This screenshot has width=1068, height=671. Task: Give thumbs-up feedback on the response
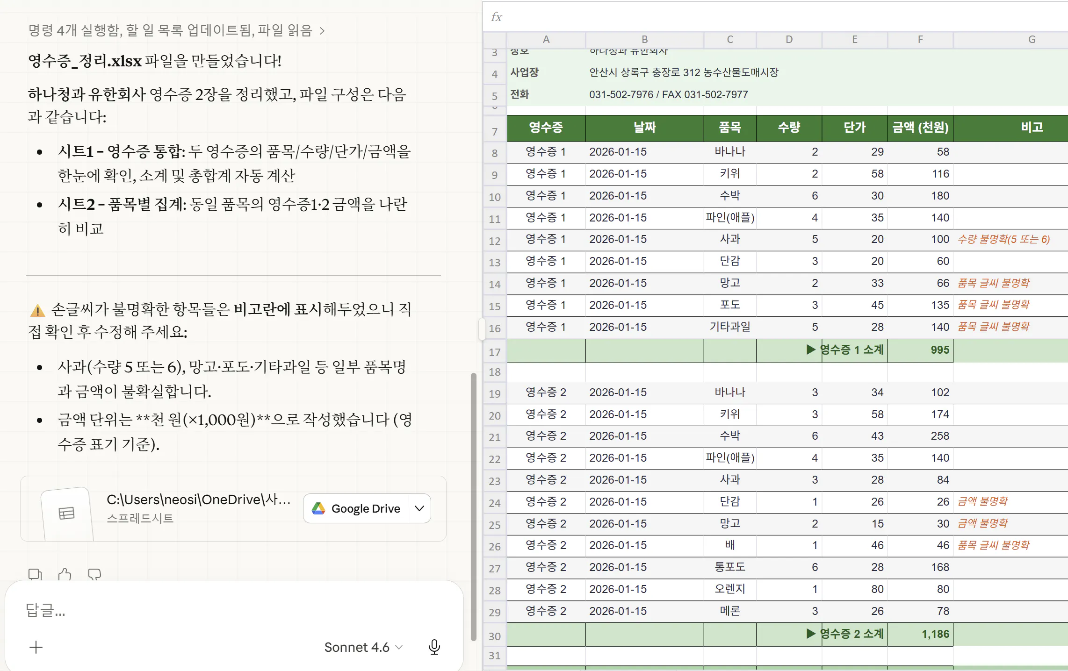tap(64, 574)
